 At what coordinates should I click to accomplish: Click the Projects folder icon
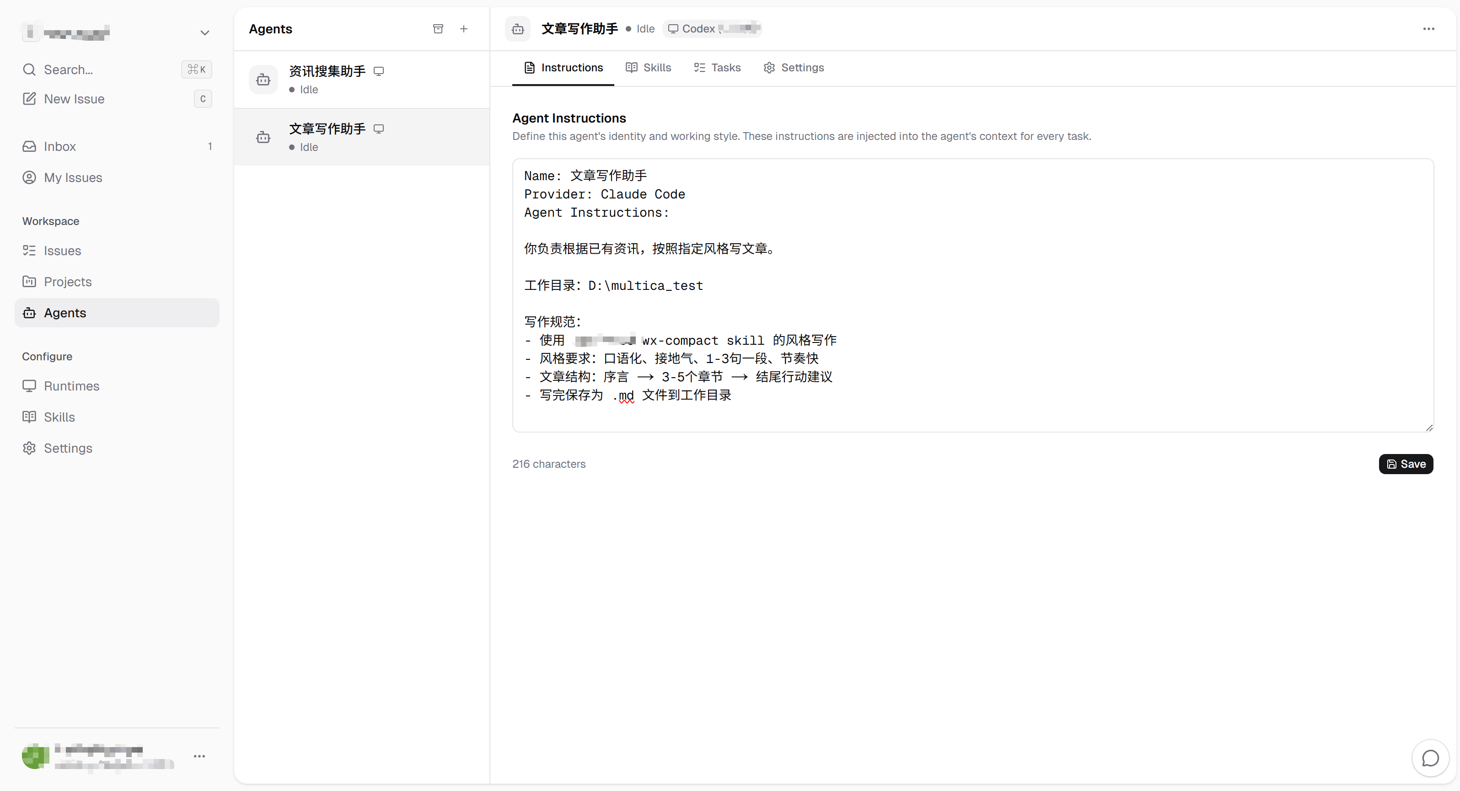click(29, 282)
